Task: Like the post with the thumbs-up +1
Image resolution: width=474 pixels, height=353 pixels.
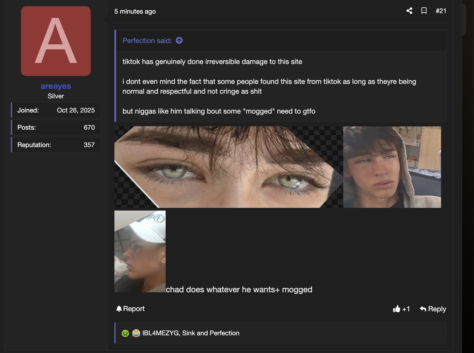Action: coord(401,309)
